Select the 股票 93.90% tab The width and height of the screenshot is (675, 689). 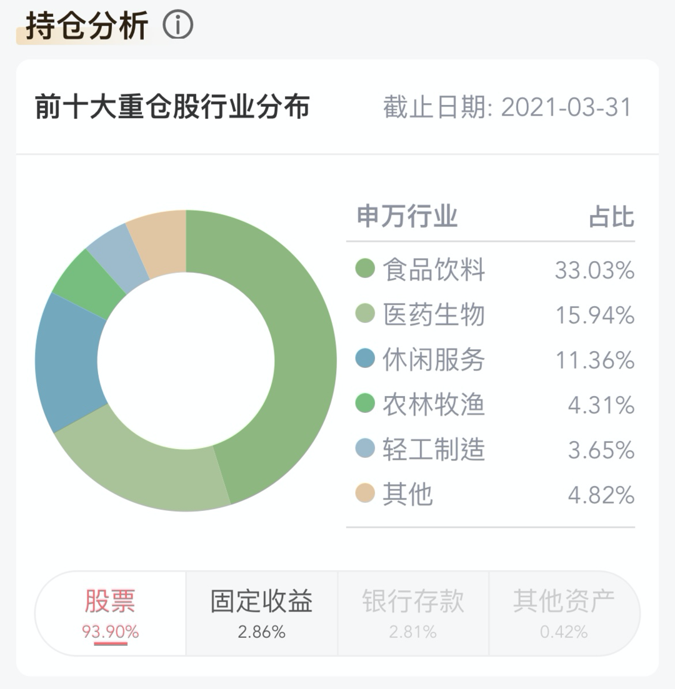pyautogui.click(x=111, y=613)
